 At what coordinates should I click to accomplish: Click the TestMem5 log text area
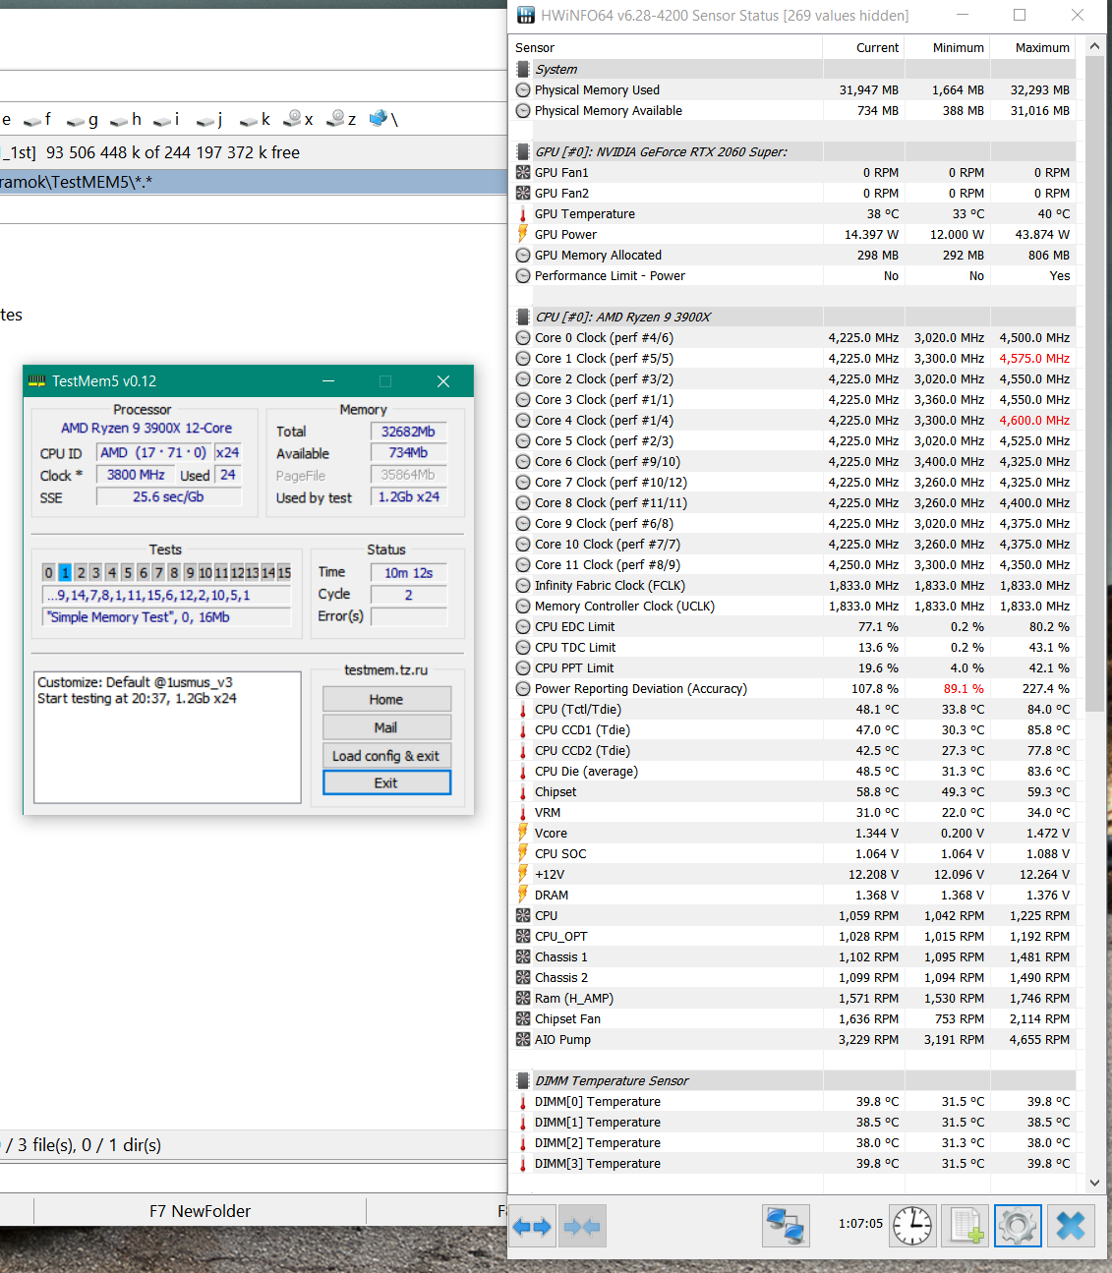[167, 737]
